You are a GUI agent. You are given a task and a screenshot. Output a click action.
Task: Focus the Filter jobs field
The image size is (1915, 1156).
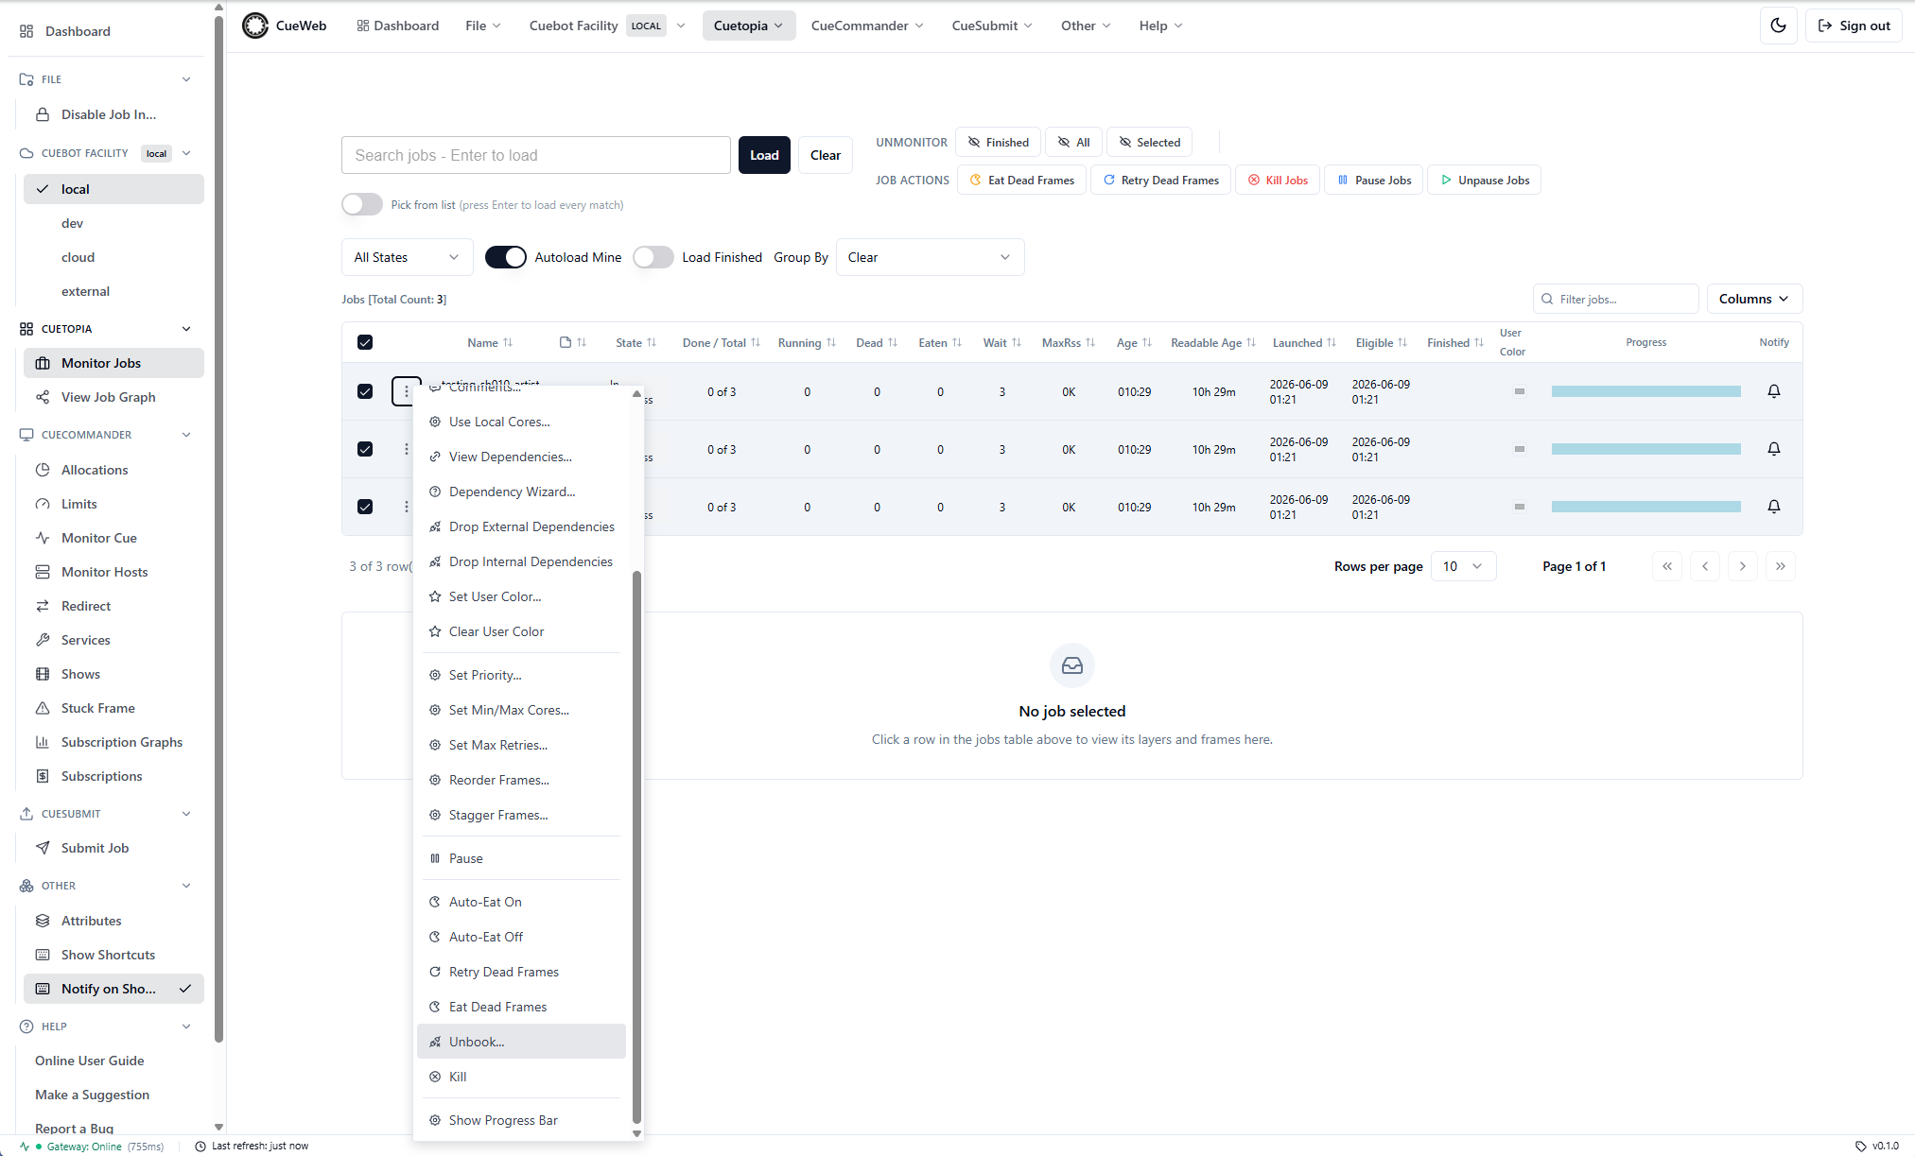click(x=1615, y=299)
